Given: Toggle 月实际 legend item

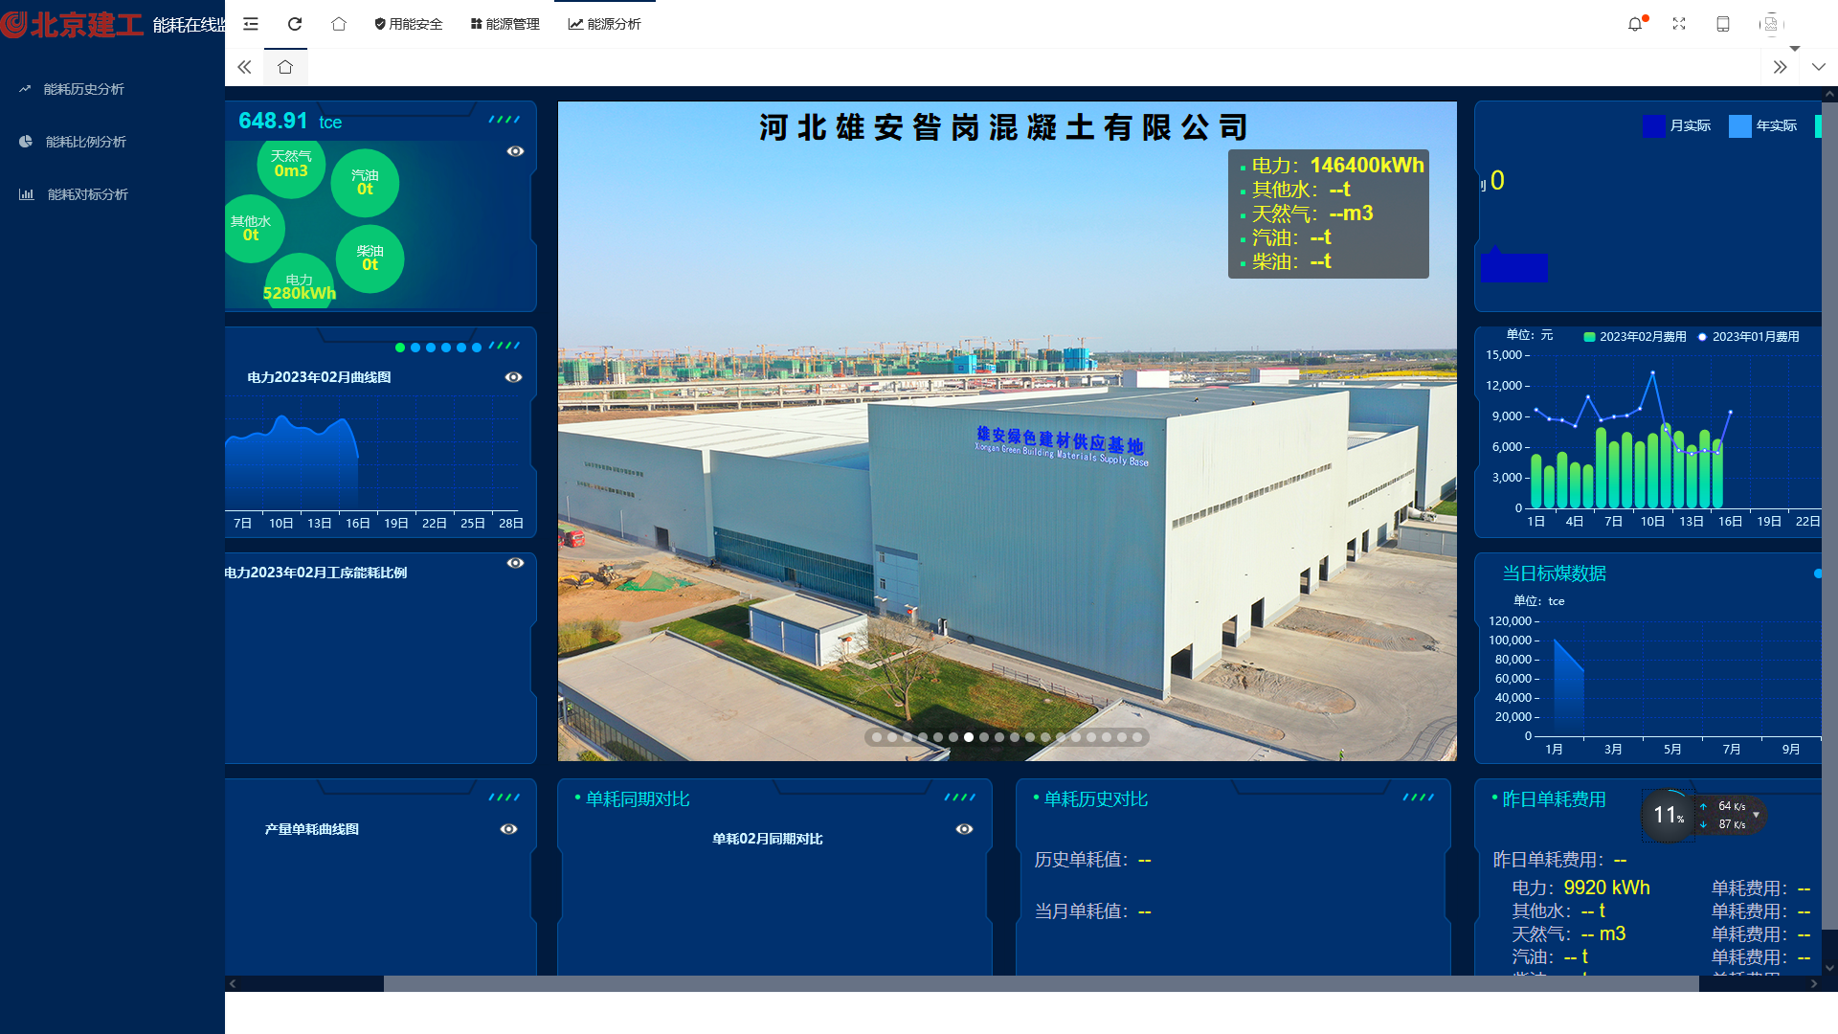Looking at the screenshot, I should pos(1676,125).
